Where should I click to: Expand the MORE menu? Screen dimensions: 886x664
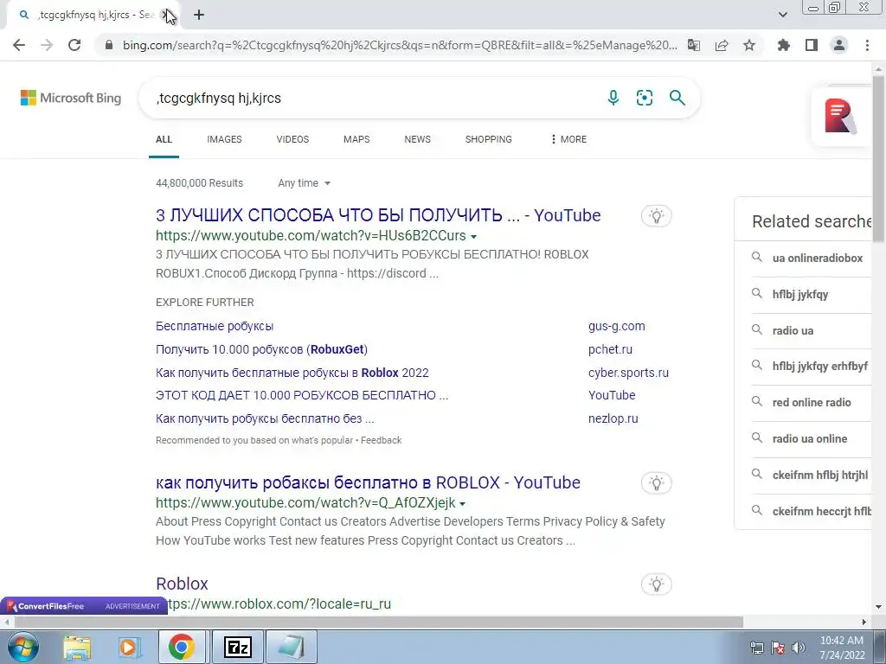click(x=568, y=139)
